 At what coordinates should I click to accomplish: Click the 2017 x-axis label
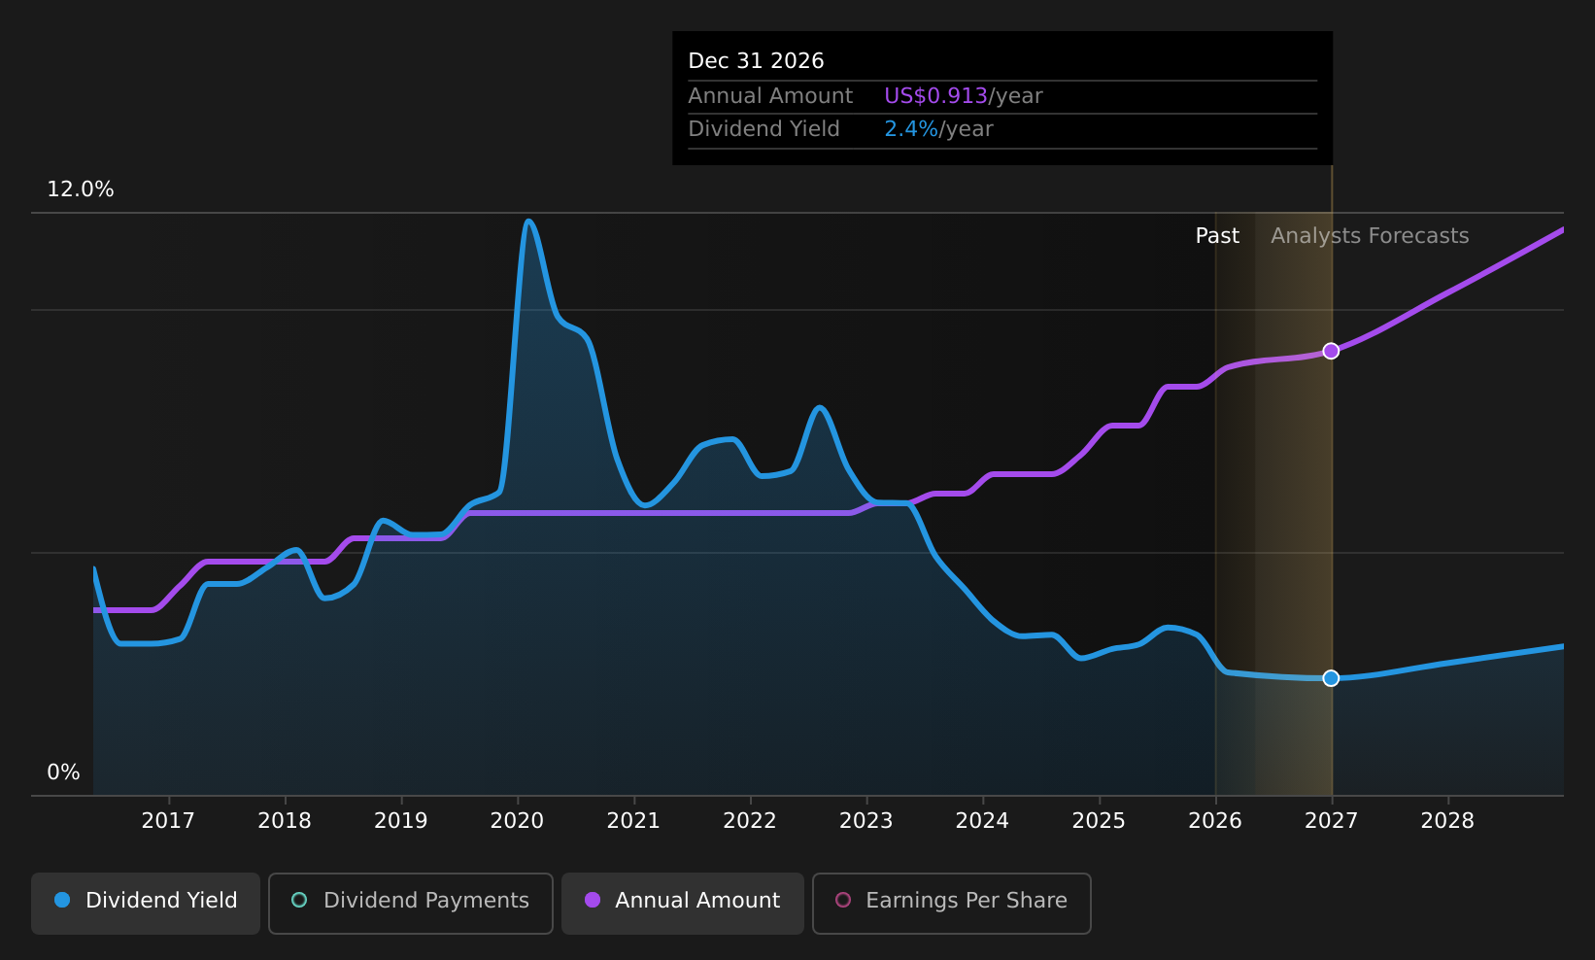tap(168, 821)
